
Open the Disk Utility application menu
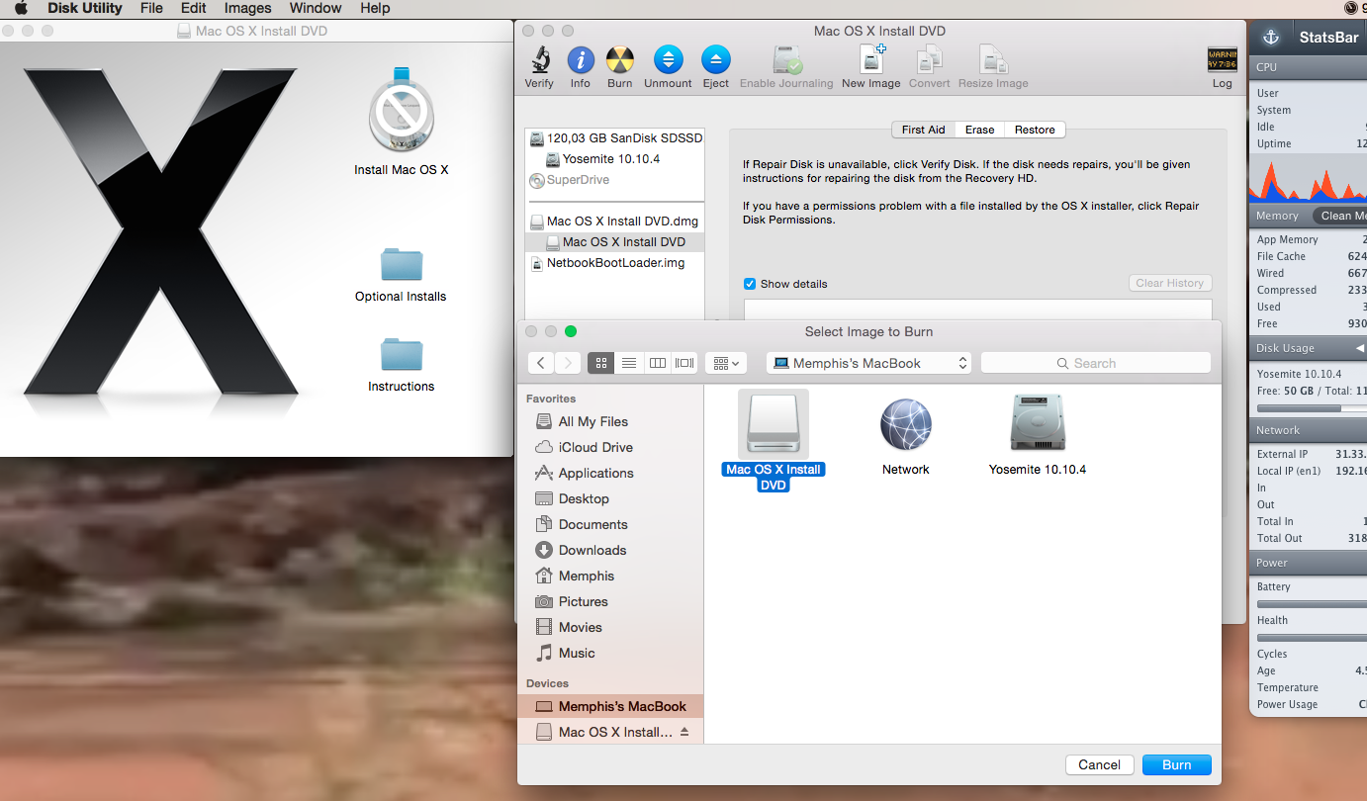click(85, 8)
